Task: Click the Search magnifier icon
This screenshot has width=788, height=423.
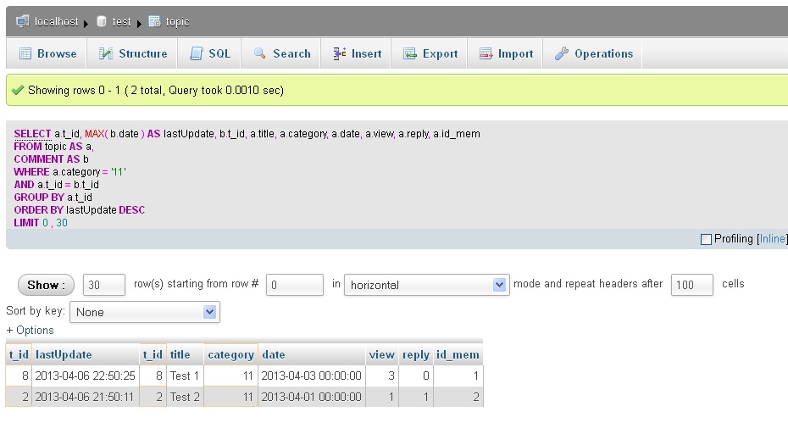Action: (260, 53)
